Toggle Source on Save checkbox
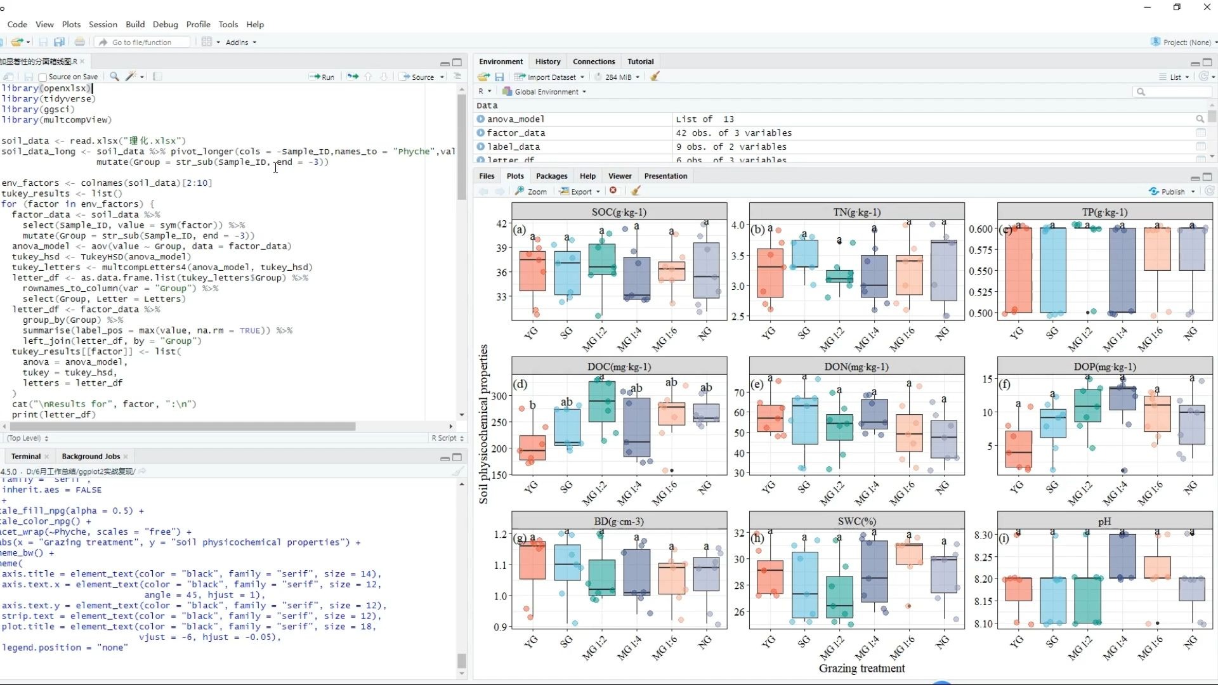The height and width of the screenshot is (685, 1218). click(43, 77)
